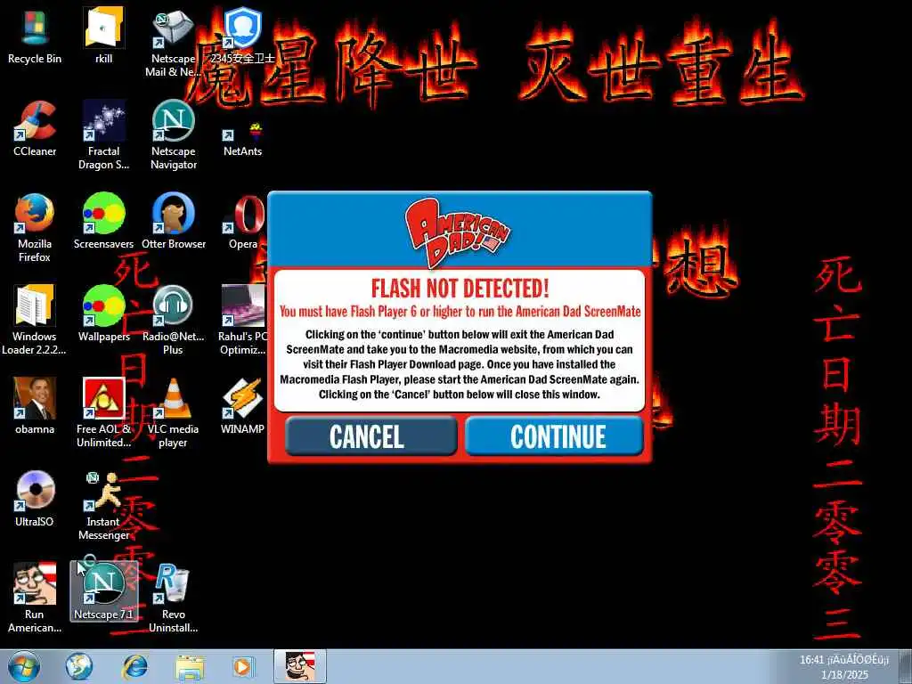The width and height of the screenshot is (912, 684).
Task: Launch Free AOL & Unlimited shortcut
Action: pyautogui.click(x=103, y=413)
